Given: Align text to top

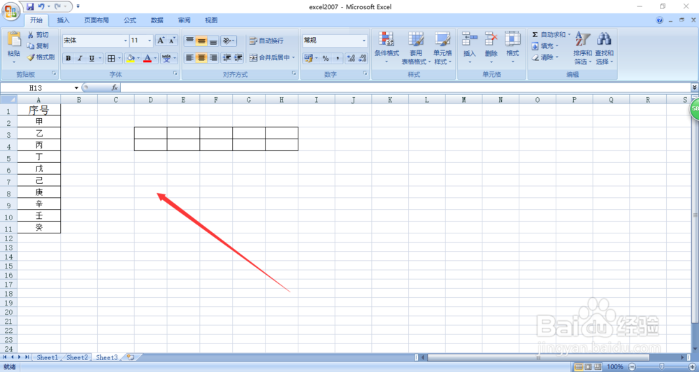Looking at the screenshot, I should pyautogui.click(x=189, y=41).
